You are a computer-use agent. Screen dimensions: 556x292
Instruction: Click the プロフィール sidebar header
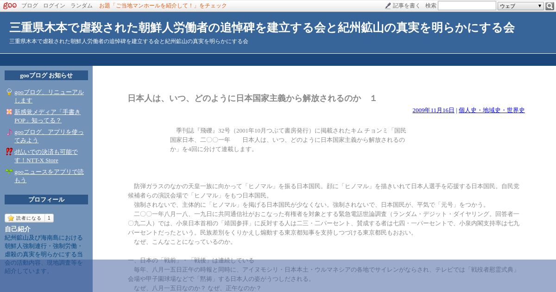click(46, 200)
